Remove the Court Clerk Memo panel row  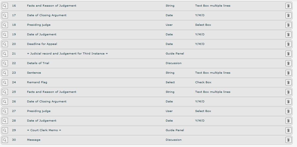coord(288,130)
